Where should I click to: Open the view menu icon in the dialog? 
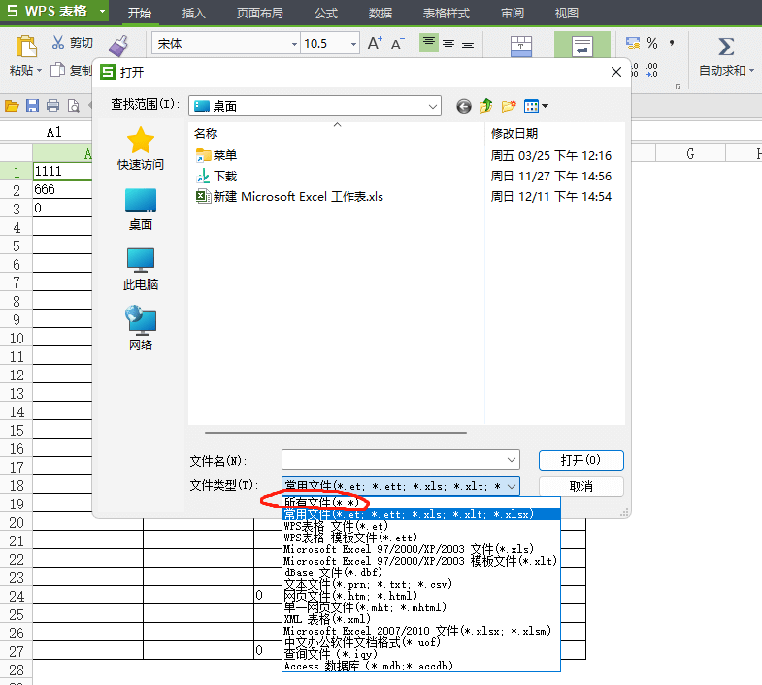pos(535,106)
